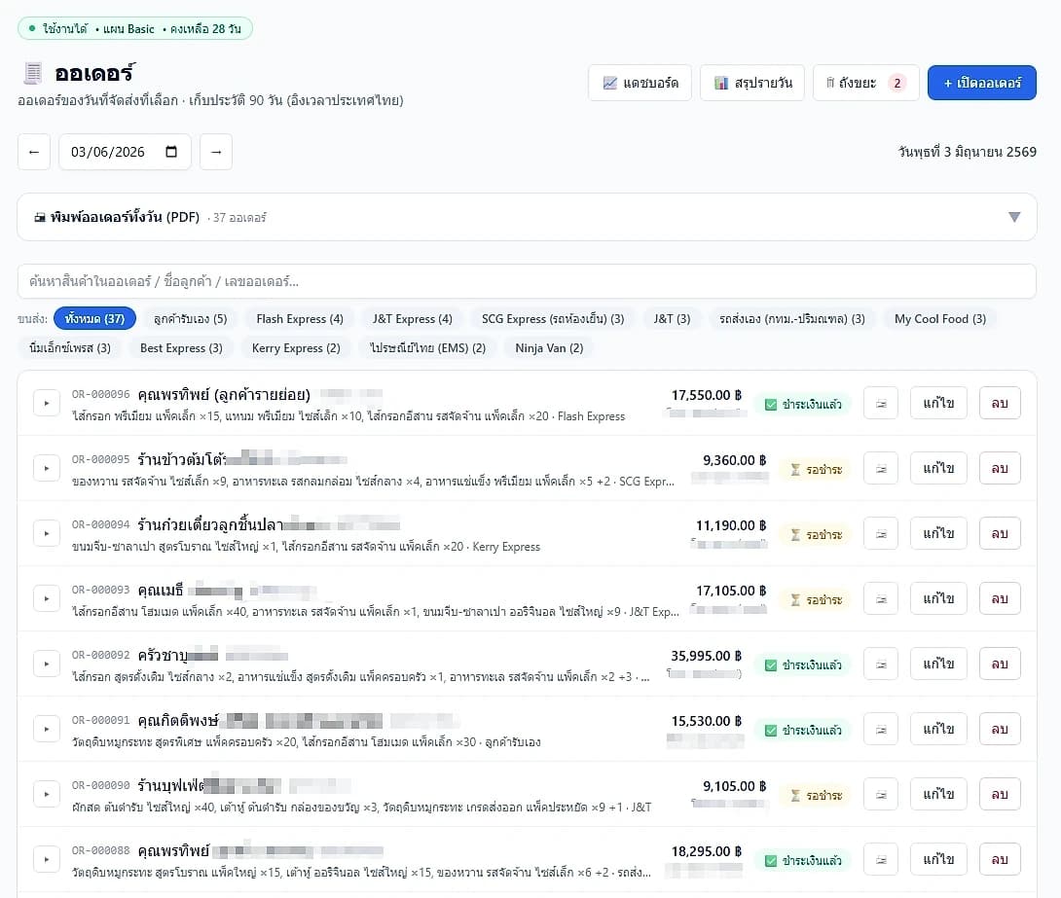Edit order OR-000093 with แก้ไข
Image resolution: width=1061 pixels, height=898 pixels.
[938, 598]
